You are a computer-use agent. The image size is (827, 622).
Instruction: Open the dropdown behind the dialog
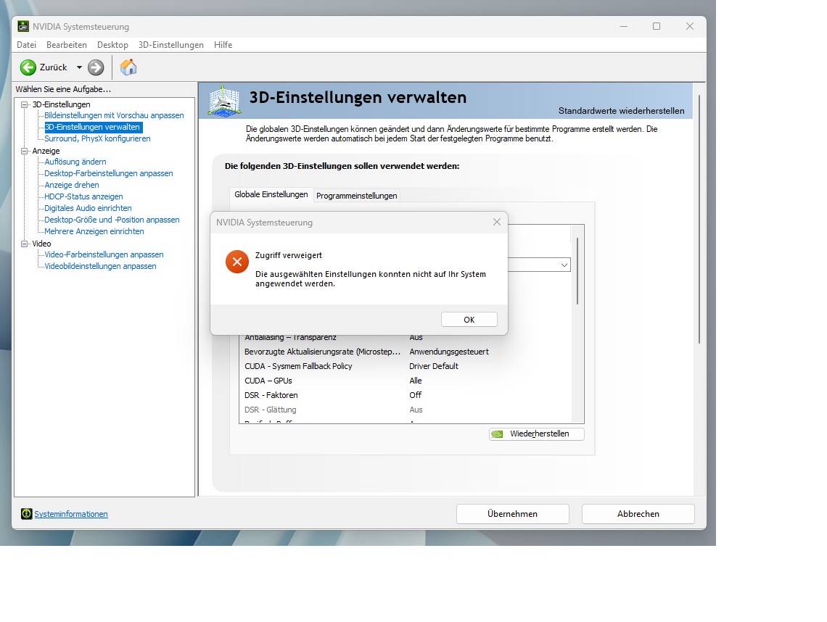[564, 265]
